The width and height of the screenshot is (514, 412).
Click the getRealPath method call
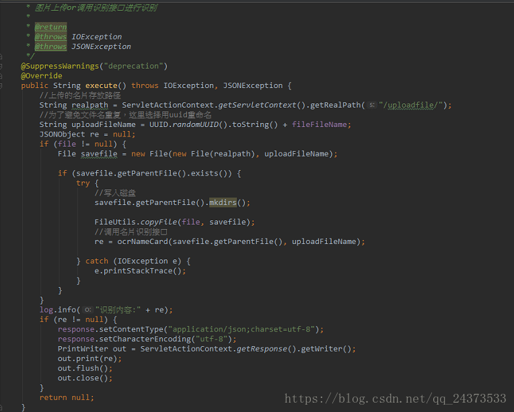[335, 105]
